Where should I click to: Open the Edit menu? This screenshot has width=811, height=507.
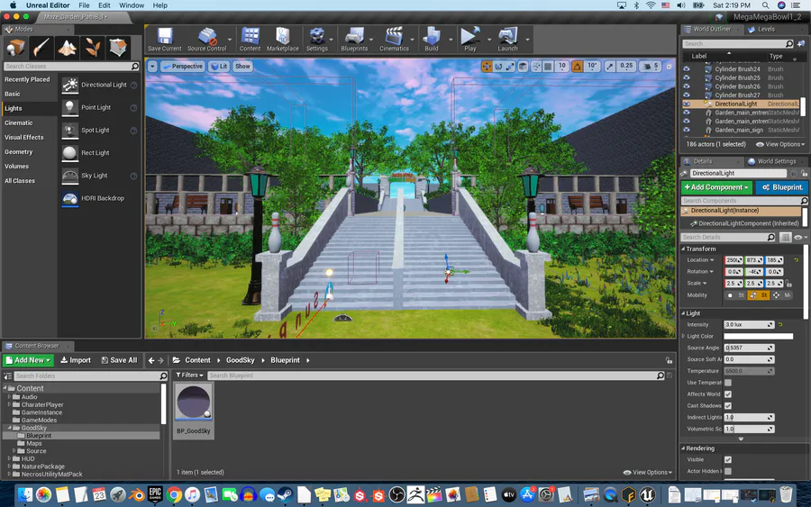coord(105,5)
